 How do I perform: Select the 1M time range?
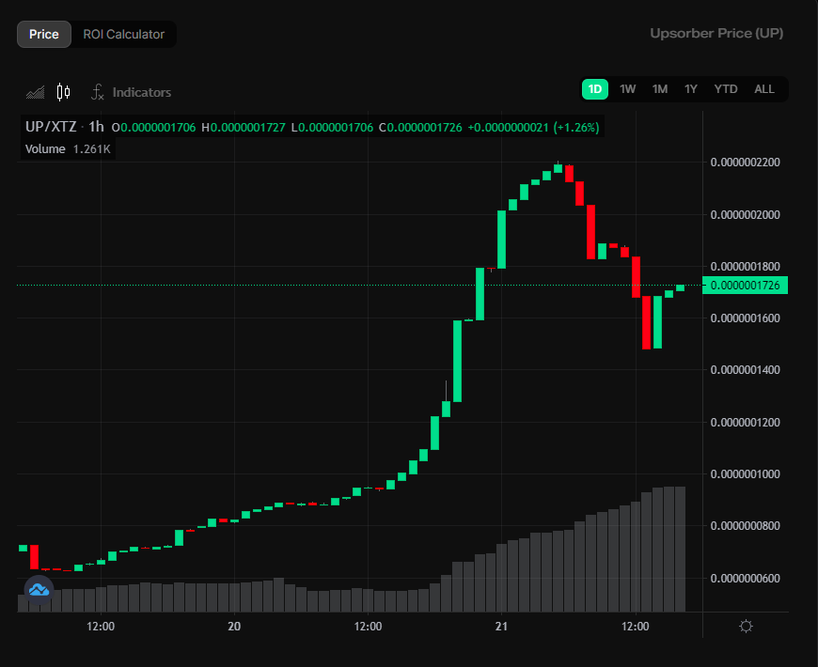click(x=660, y=89)
